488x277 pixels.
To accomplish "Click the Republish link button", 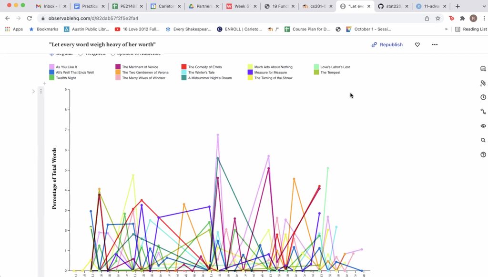I will point(387,44).
